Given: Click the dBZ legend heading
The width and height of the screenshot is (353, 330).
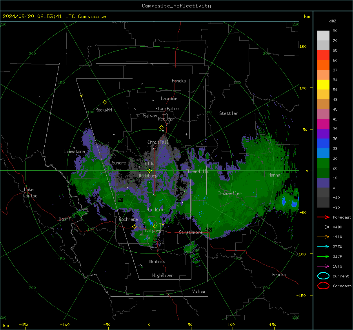Looking at the screenshot, I should [333, 21].
